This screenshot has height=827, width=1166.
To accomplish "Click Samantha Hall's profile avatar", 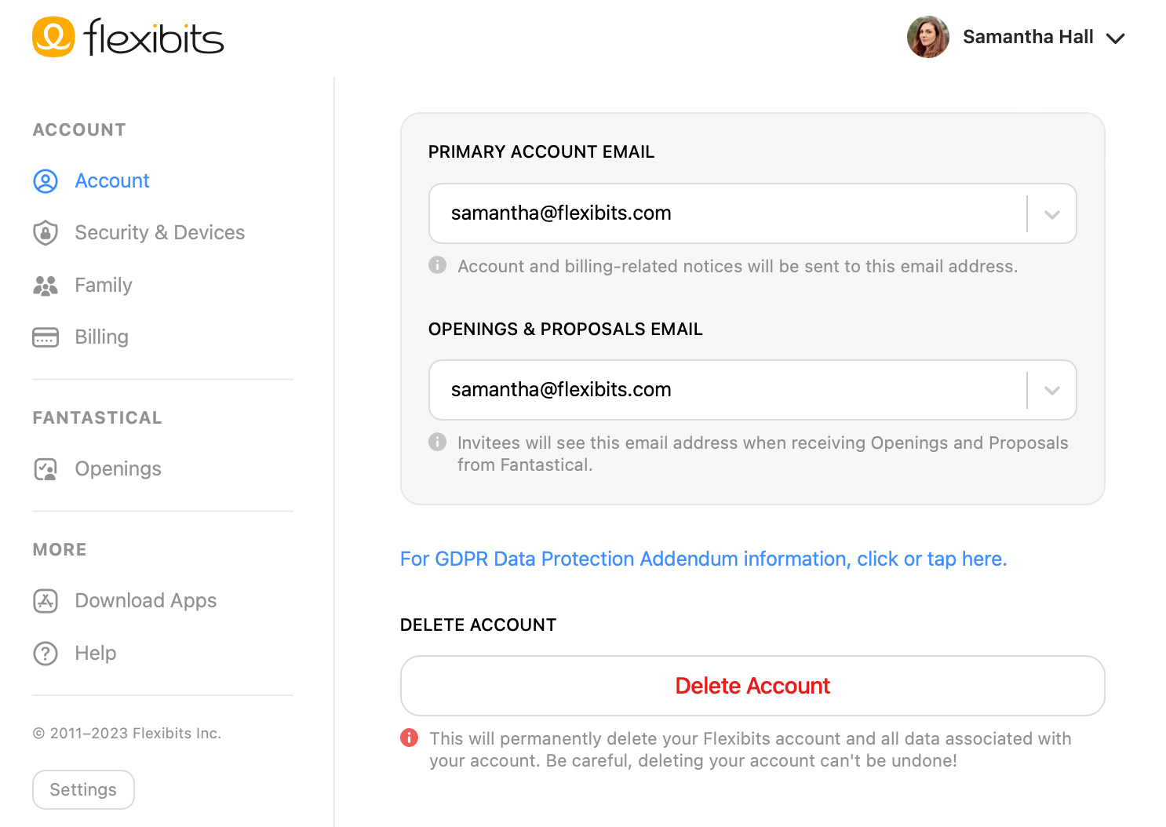I will pyautogui.click(x=928, y=37).
